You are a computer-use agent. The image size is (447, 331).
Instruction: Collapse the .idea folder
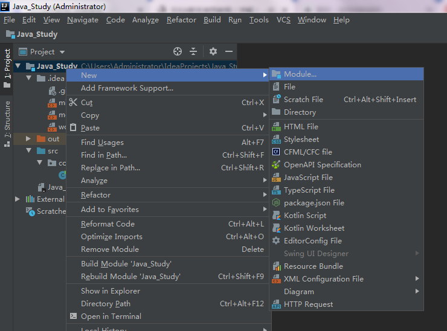pos(29,78)
